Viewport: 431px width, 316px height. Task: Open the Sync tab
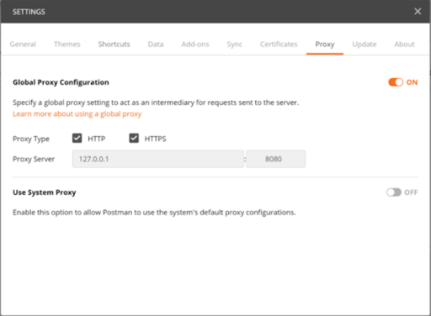[x=235, y=45]
